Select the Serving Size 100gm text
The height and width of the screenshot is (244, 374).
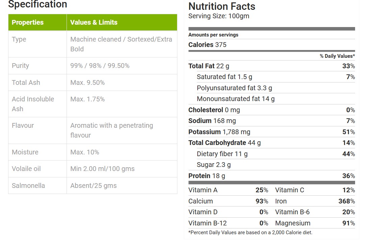pyautogui.click(x=219, y=16)
